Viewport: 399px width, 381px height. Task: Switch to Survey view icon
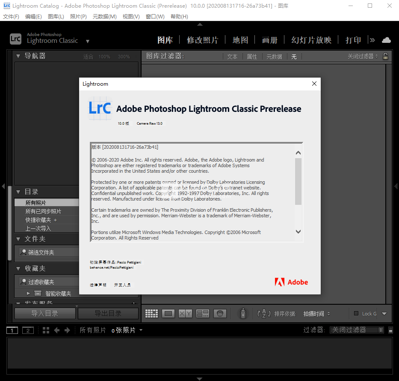point(203,313)
